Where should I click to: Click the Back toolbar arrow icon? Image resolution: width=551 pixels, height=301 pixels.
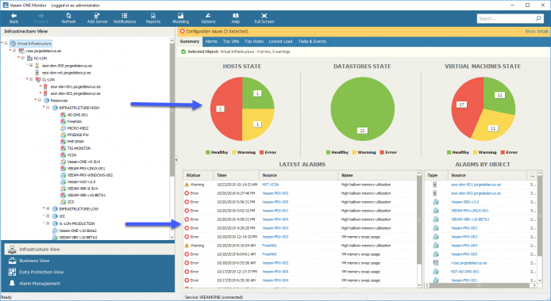click(13, 16)
